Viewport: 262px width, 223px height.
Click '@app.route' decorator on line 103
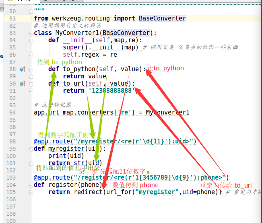point(52,178)
